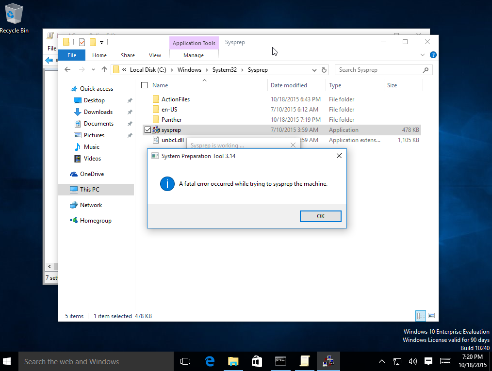Close the System Preparation Tool error dialog

click(339, 156)
